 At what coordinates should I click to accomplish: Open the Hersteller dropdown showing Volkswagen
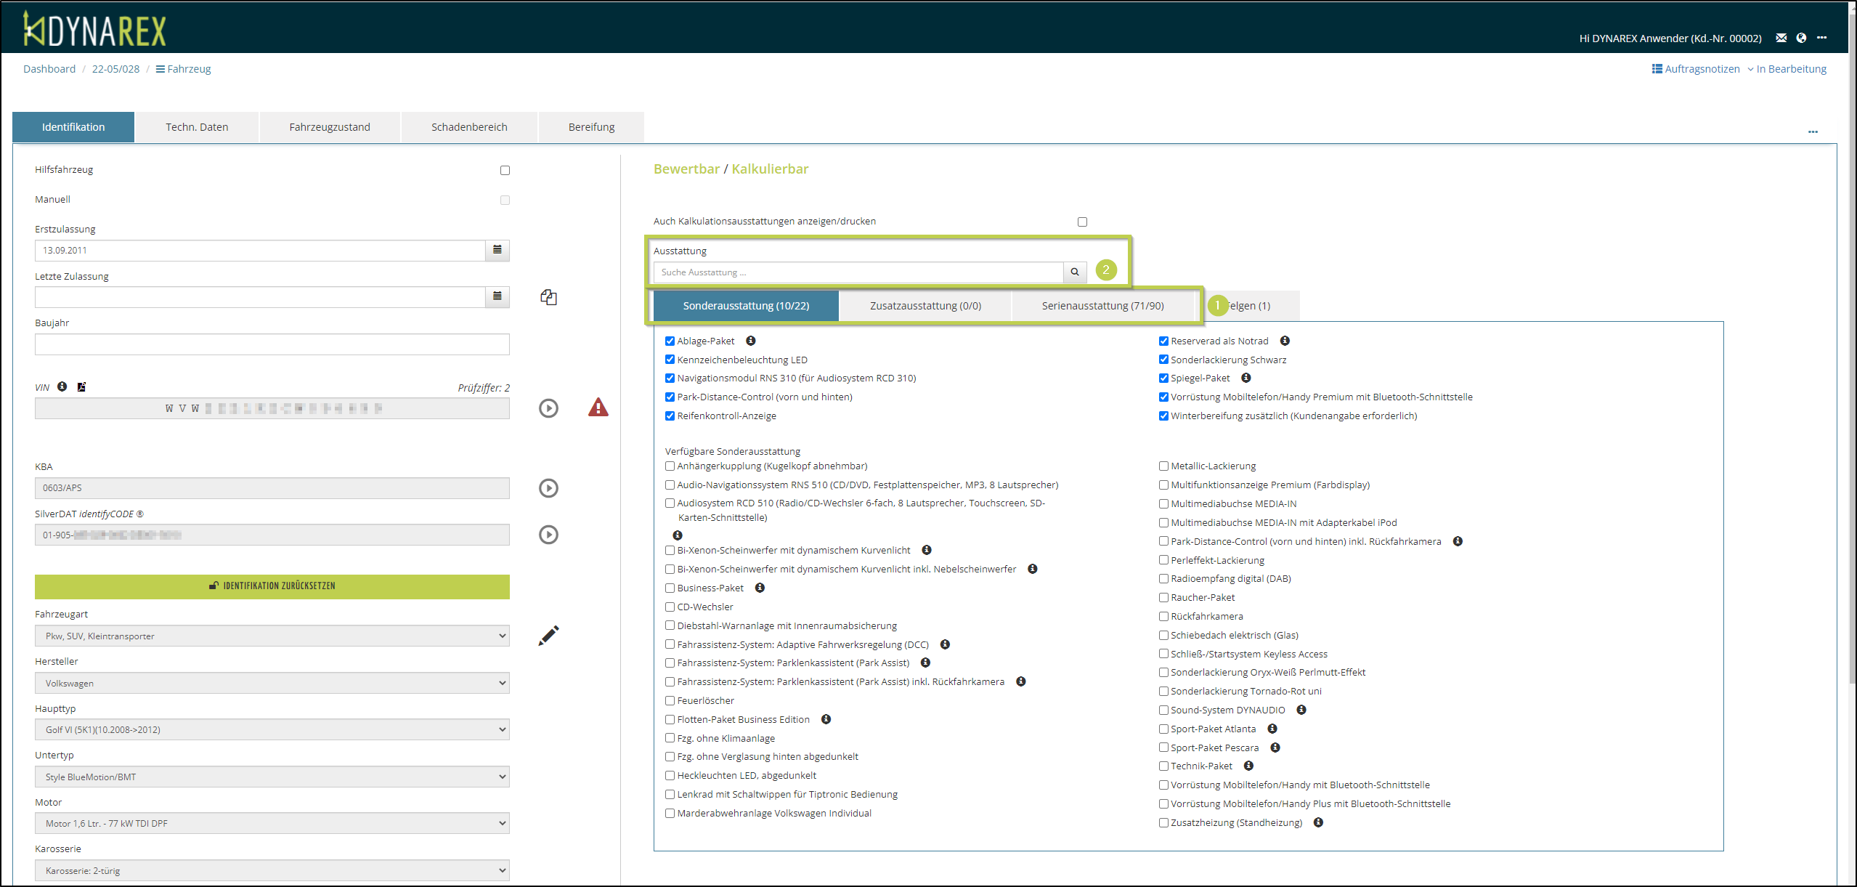(x=272, y=683)
